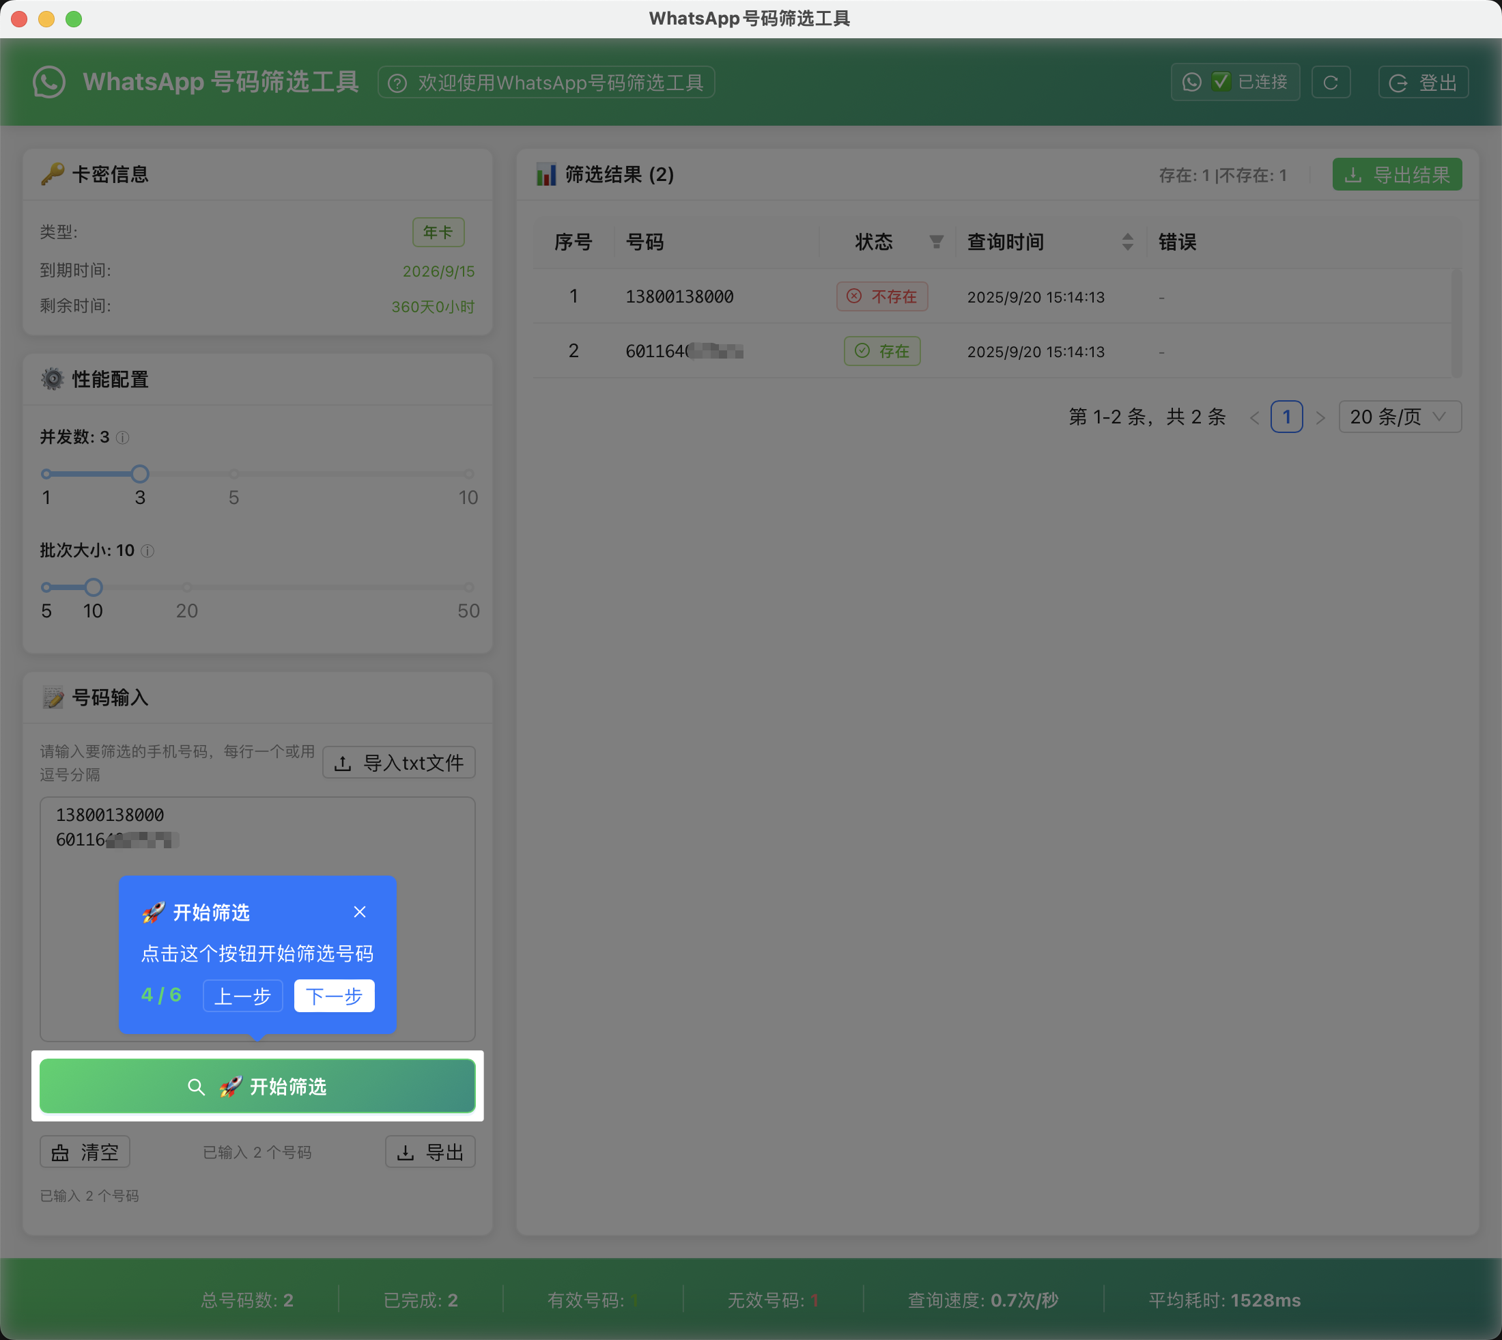Screen dimensions: 1502x1340
Task: Click 上一步 in the tour popup
Action: click(242, 995)
